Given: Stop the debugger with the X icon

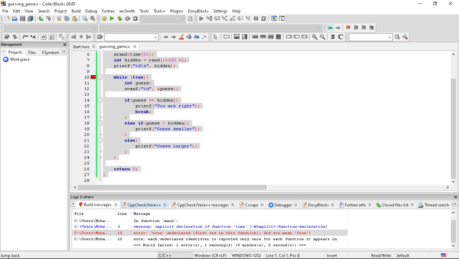Looking at the screenshot, I should pos(264,19).
